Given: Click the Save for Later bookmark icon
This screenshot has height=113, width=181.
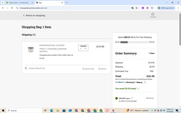Looking at the screenshot, I should coord(83,69).
